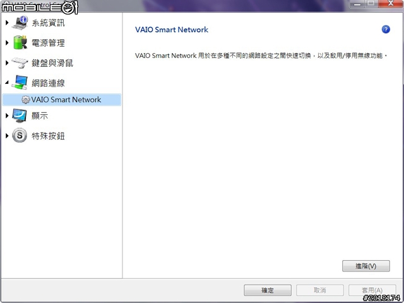Select the 顯示 category label

coord(40,116)
